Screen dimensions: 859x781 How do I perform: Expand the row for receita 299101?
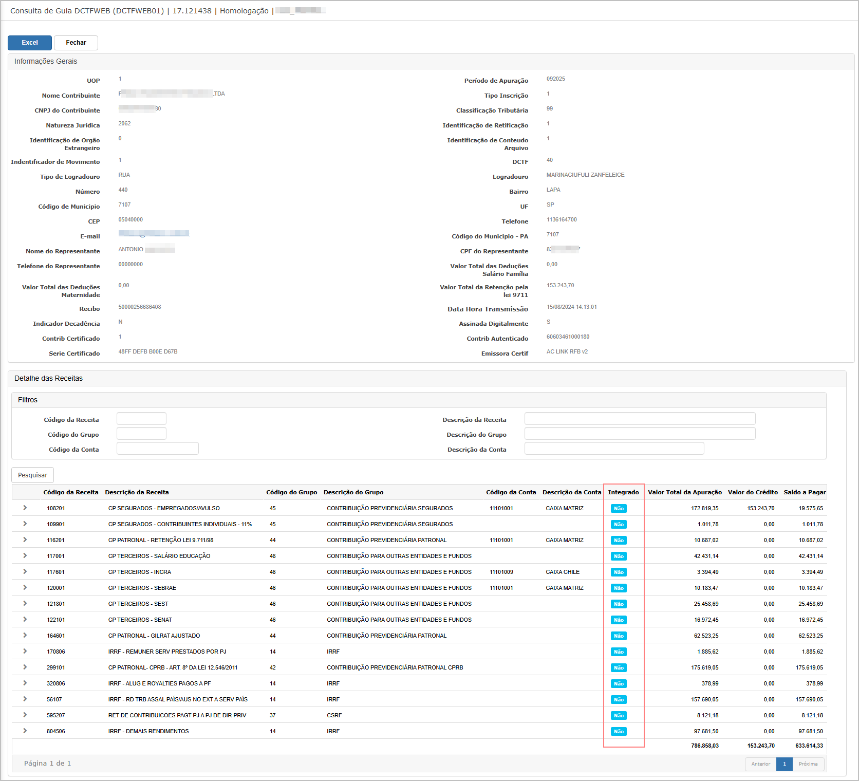[25, 667]
